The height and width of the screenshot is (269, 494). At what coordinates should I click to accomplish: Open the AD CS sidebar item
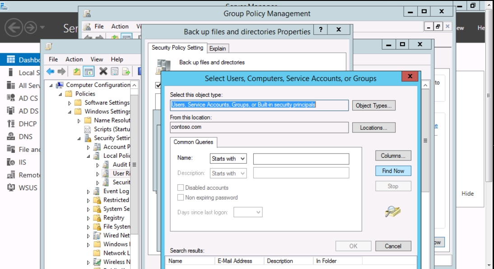pyautogui.click(x=28, y=98)
